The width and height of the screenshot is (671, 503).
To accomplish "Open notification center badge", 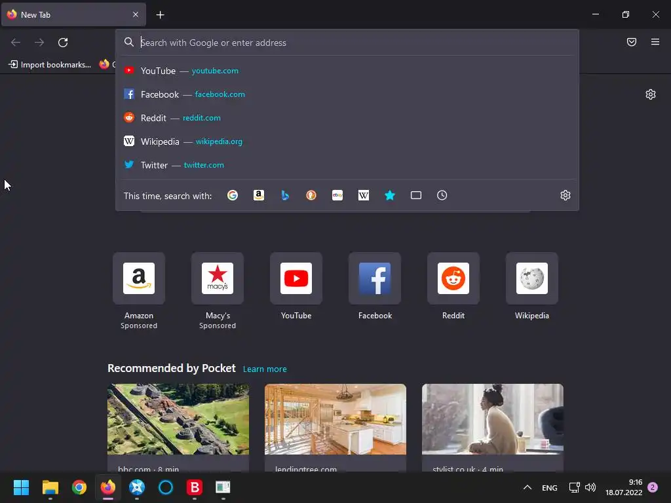I will tap(653, 487).
